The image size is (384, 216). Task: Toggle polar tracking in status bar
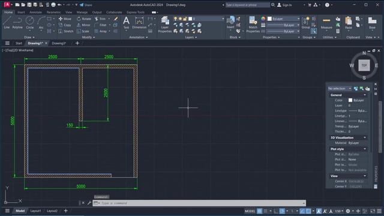(282, 211)
